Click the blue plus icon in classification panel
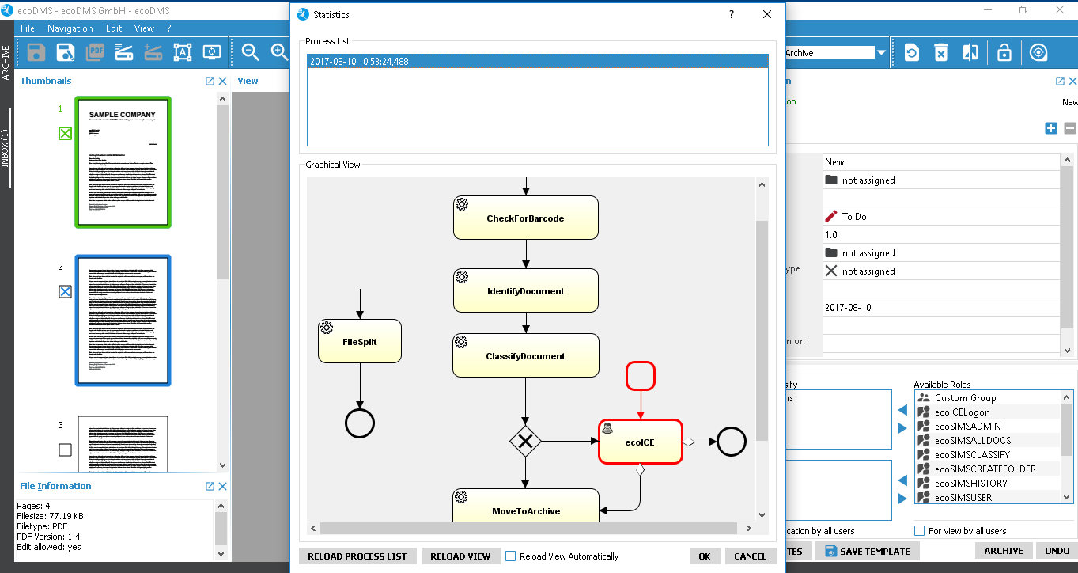The image size is (1078, 573). pos(1051,128)
